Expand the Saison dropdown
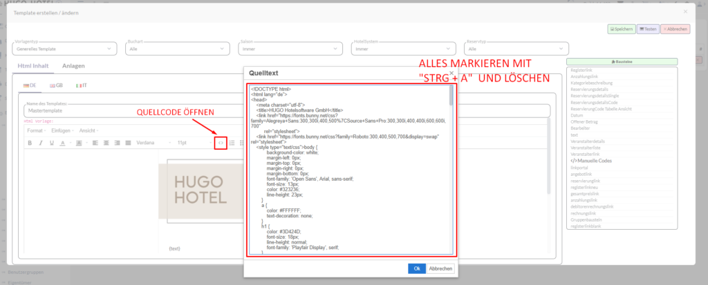Viewport: 708px width, 285px height. [290, 49]
